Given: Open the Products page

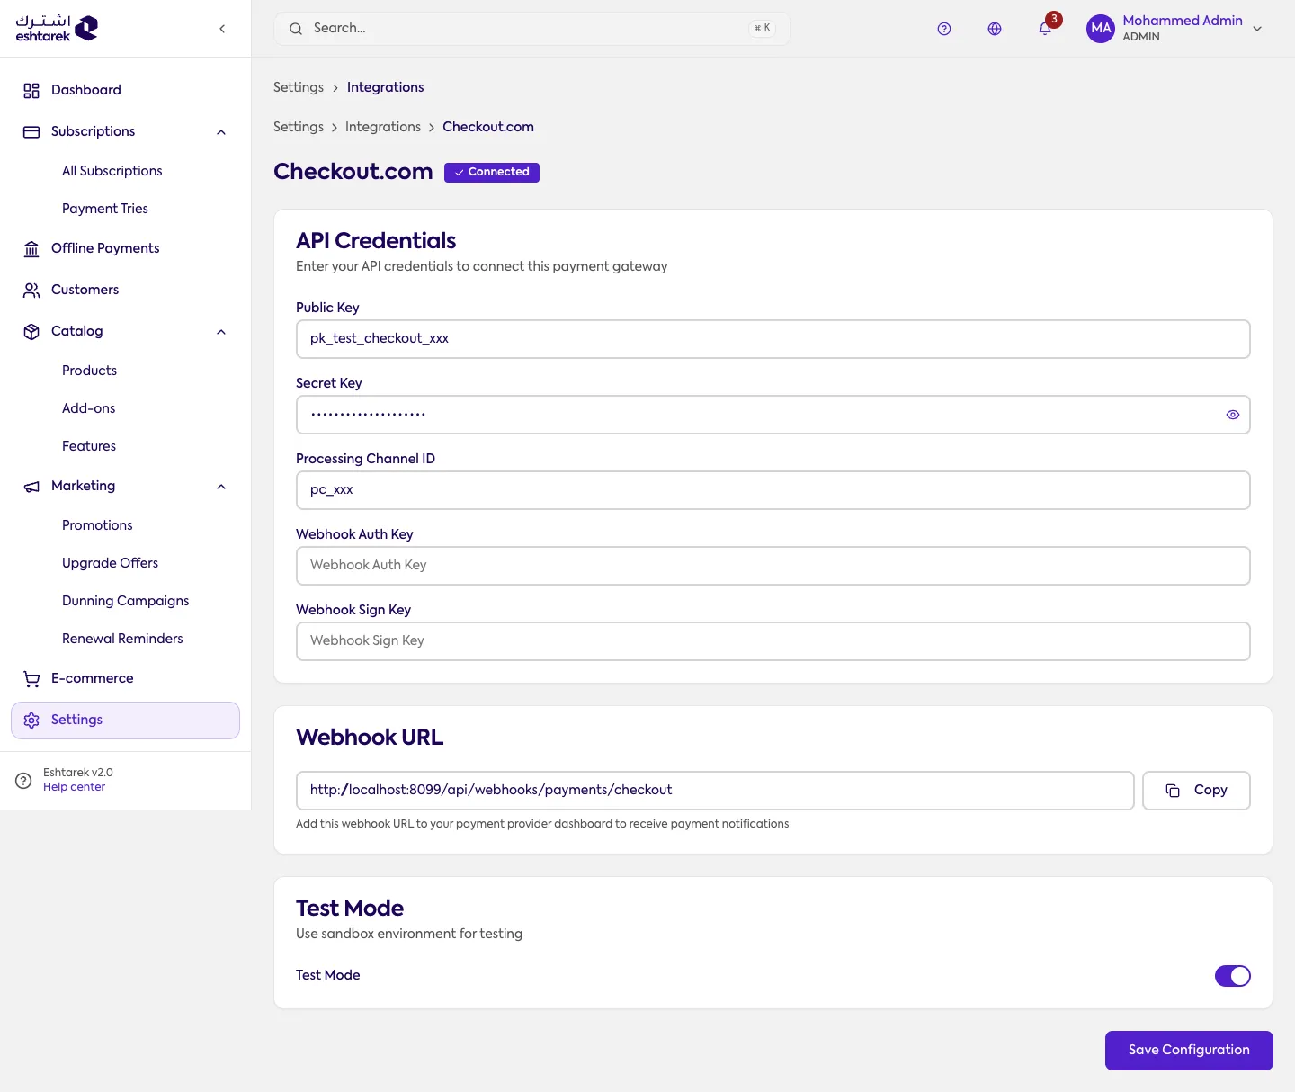Looking at the screenshot, I should (90, 371).
